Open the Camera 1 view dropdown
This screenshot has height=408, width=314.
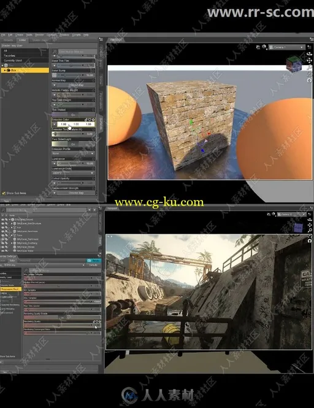pyautogui.click(x=286, y=47)
